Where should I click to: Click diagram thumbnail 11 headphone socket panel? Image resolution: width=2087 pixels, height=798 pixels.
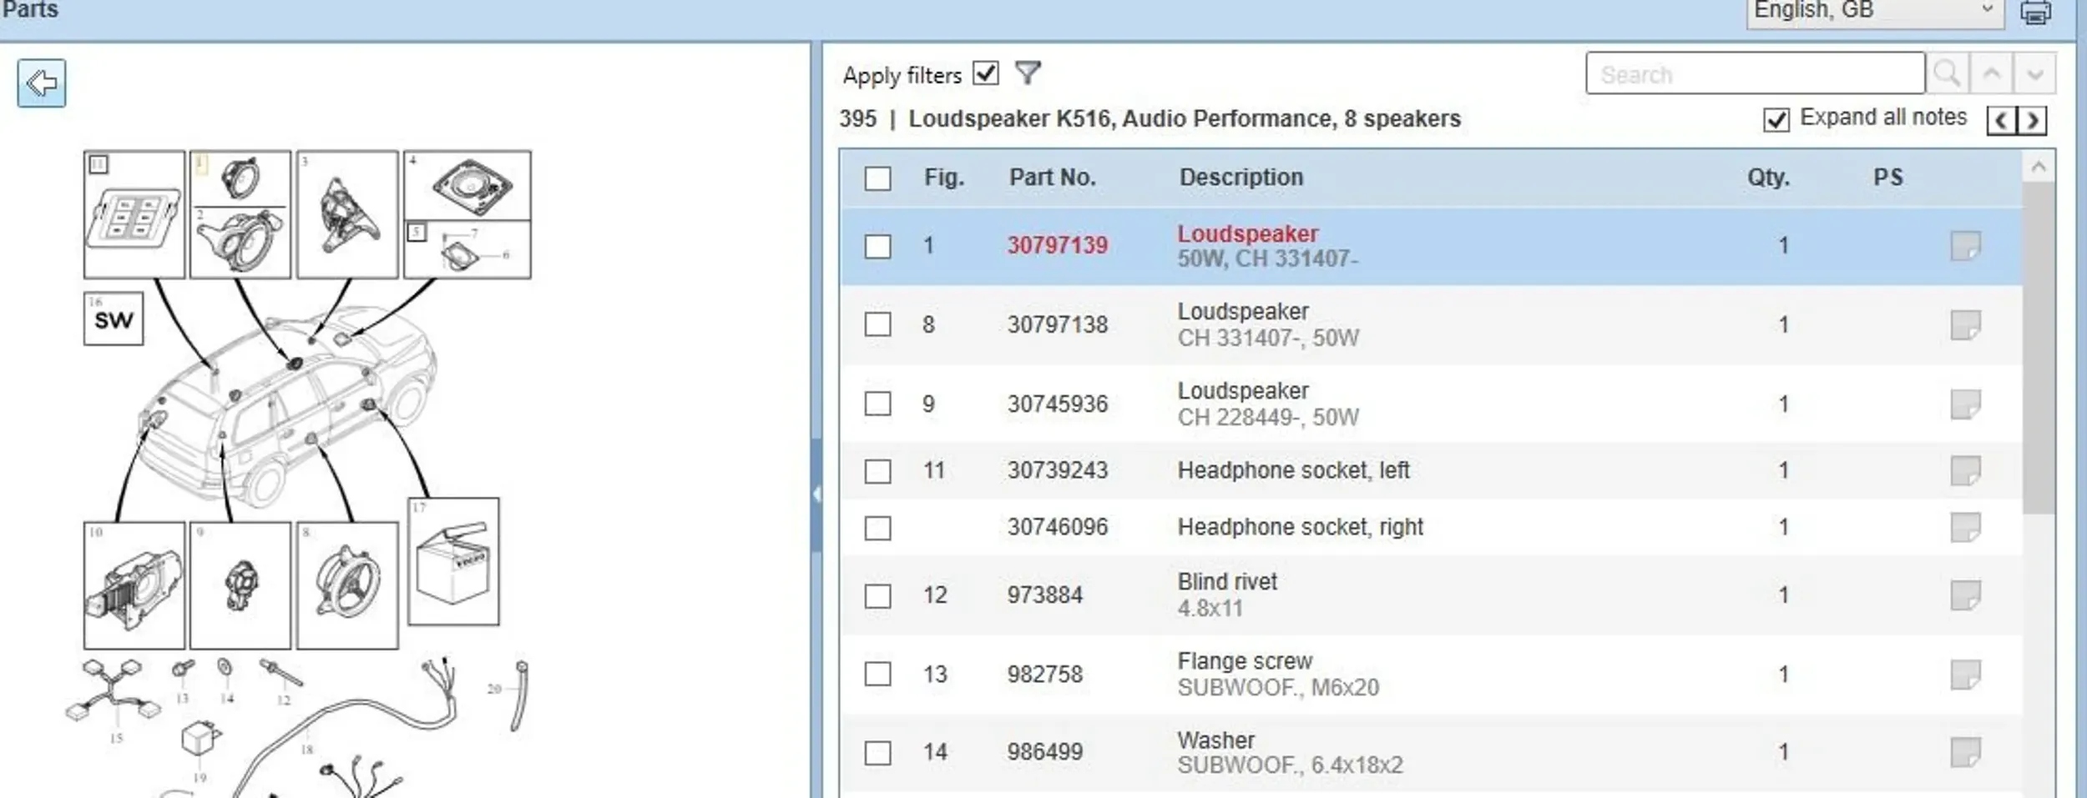click(x=134, y=214)
